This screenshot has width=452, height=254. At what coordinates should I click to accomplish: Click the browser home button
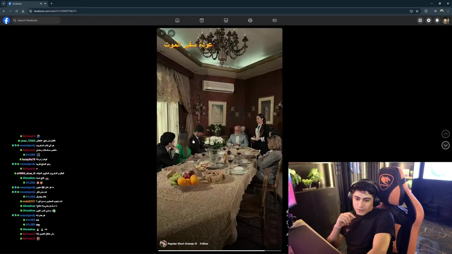23,11
